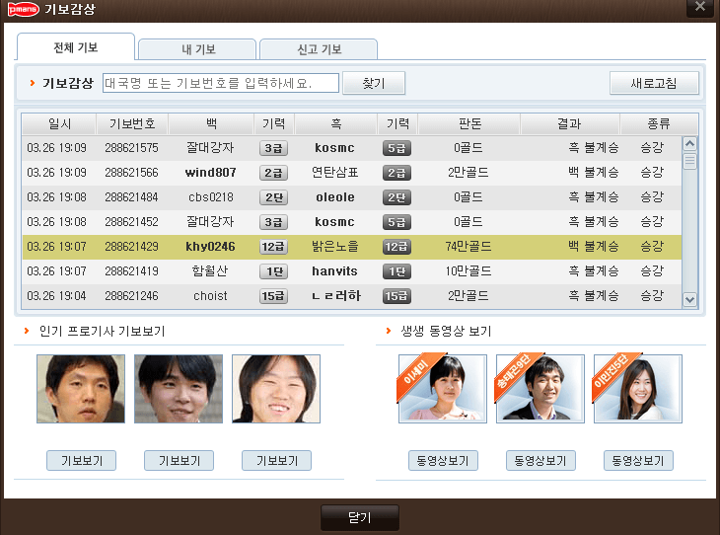Close the 기보감상 window with X

(x=700, y=7)
